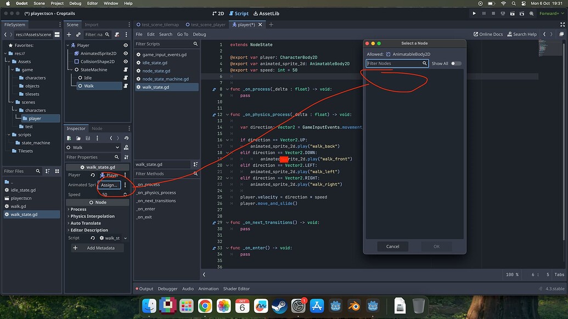
Task: Open the Search menu in the script editor
Action: (166, 34)
